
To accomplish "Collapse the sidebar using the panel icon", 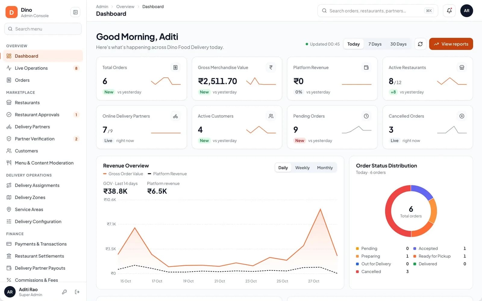I will coord(75,12).
